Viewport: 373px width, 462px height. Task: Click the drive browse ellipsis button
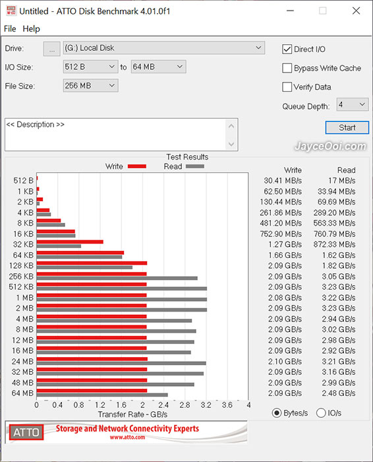click(52, 48)
